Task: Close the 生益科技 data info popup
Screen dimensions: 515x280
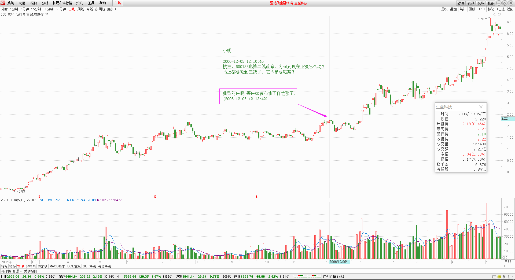Action: [x=481, y=107]
